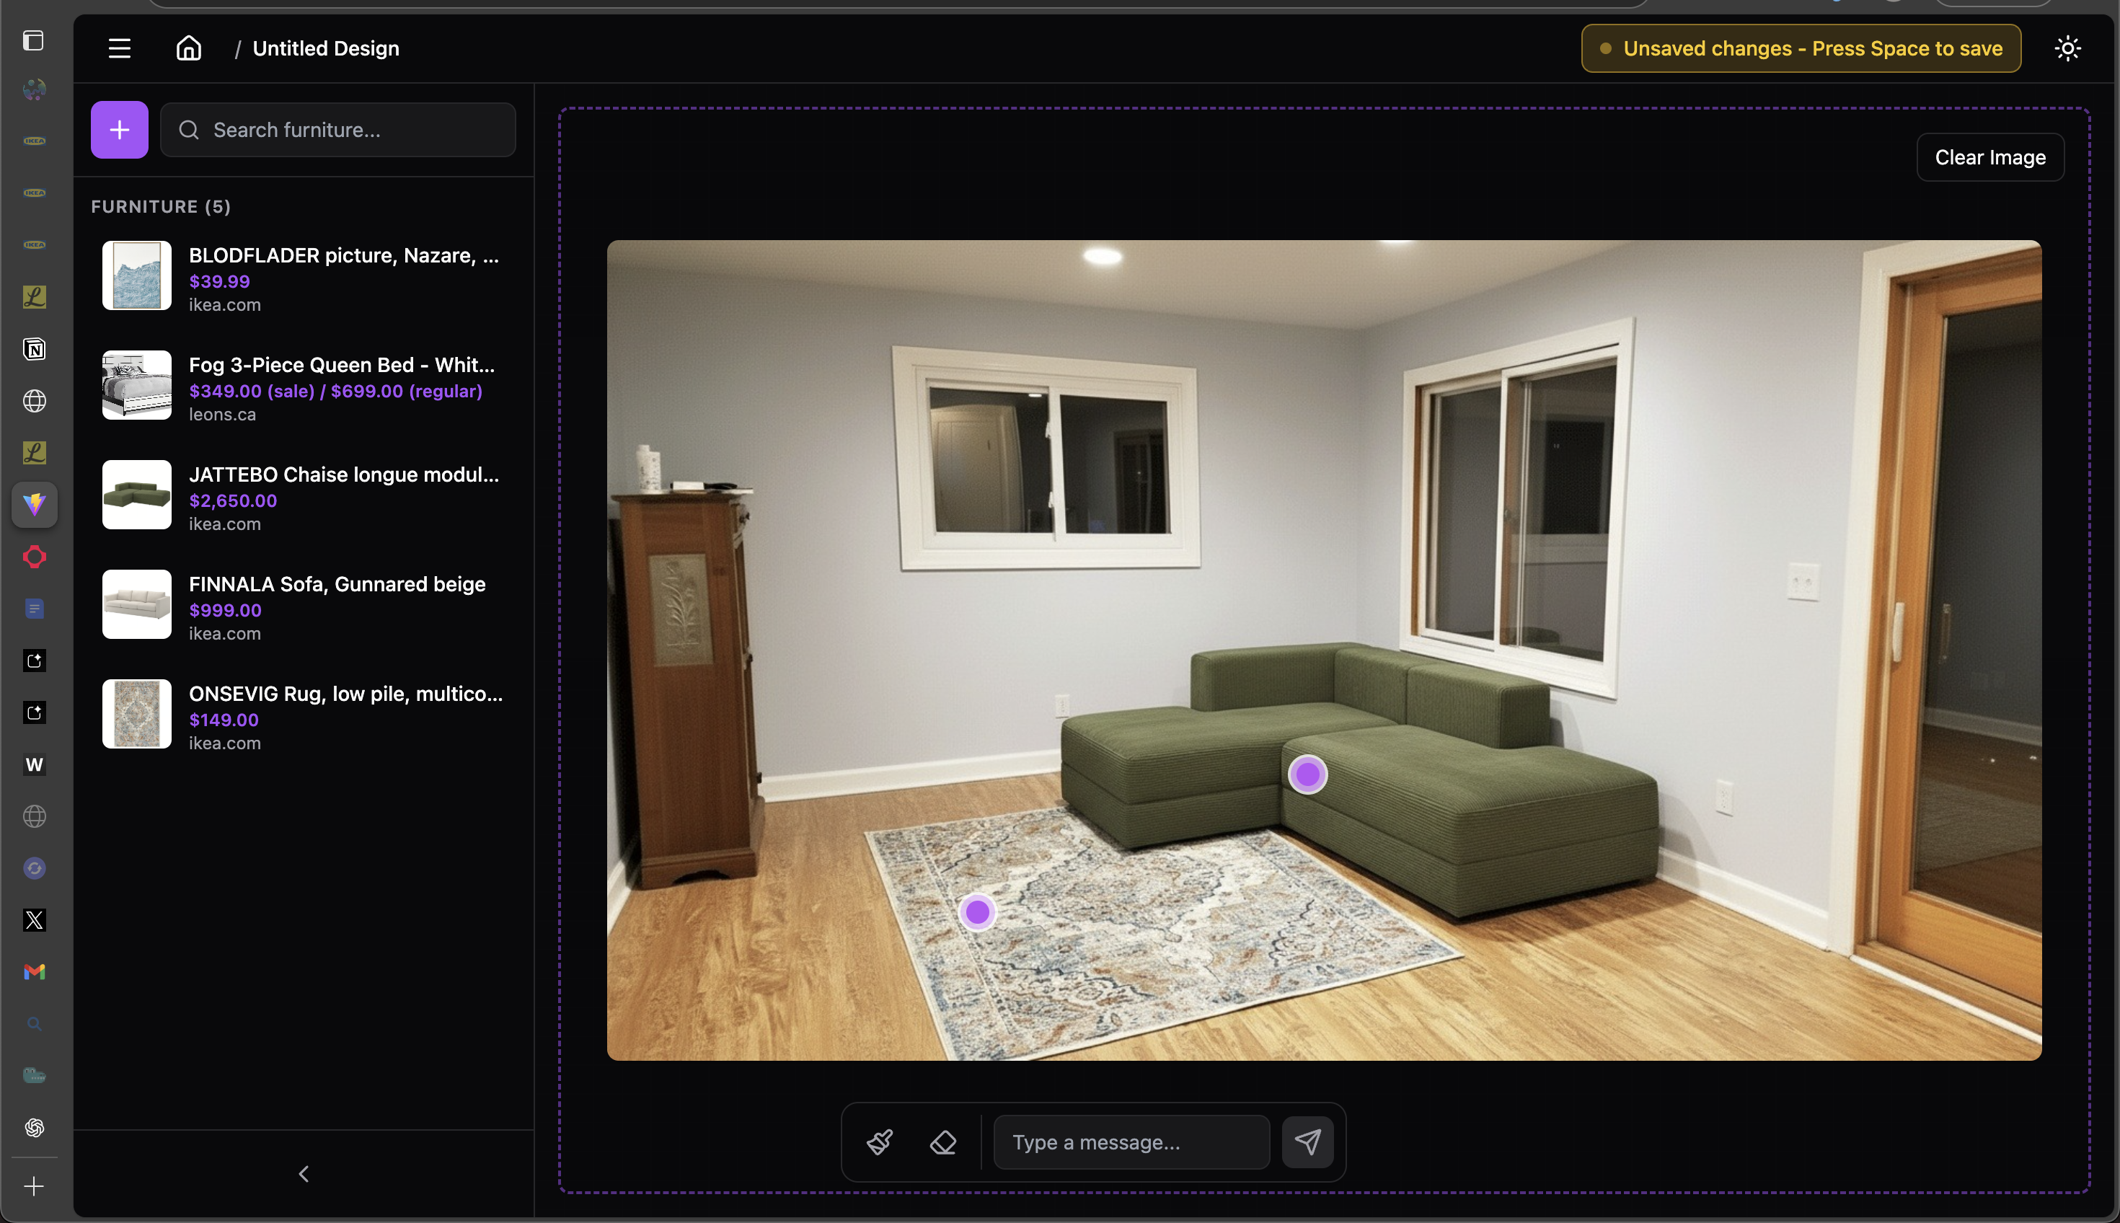Image resolution: width=2120 pixels, height=1223 pixels.
Task: Collapse the furniture sidebar chevron
Action: coord(304,1173)
